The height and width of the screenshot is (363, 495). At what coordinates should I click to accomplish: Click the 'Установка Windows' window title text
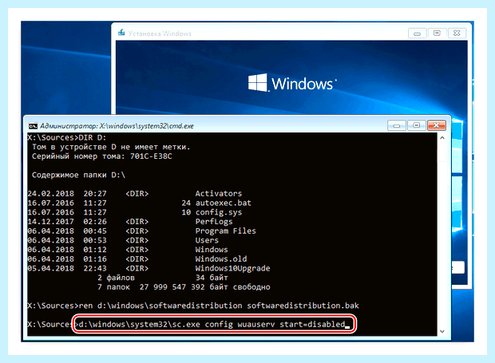point(160,34)
